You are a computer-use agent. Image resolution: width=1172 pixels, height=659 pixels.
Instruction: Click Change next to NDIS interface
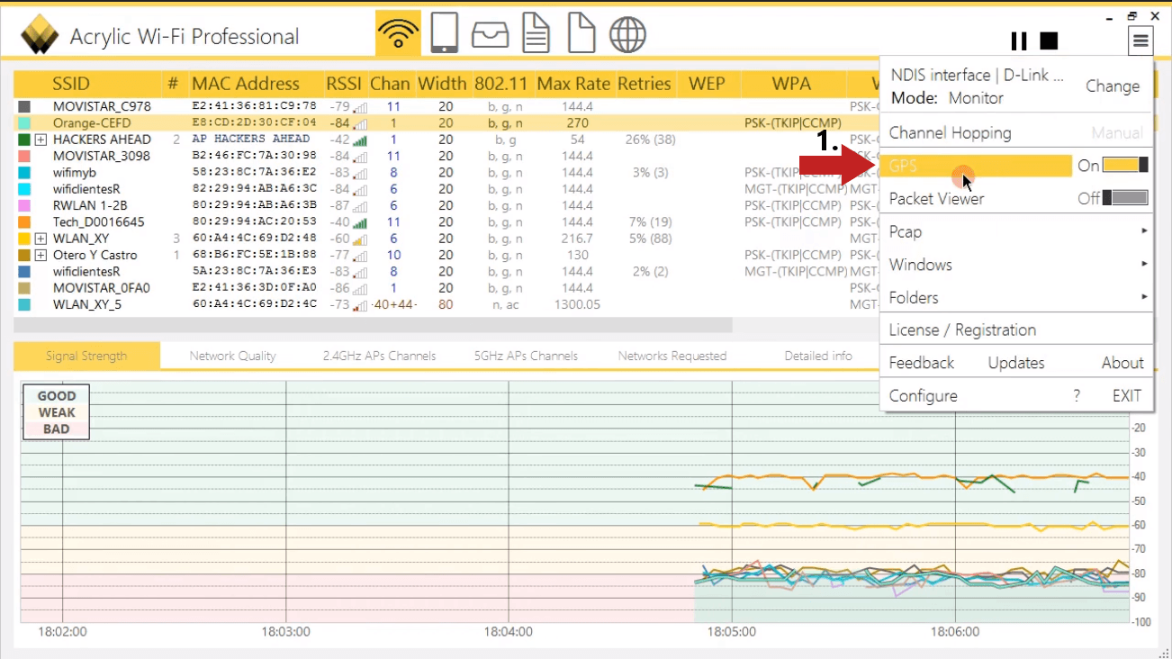[x=1113, y=86]
